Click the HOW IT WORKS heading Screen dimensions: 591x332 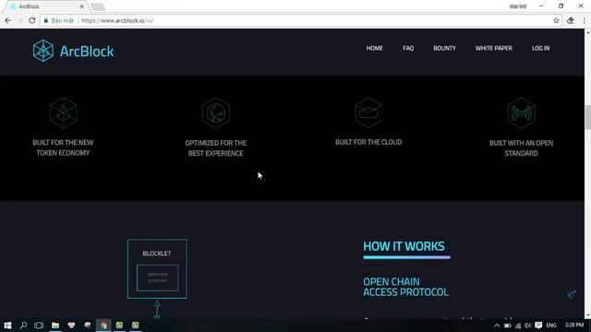(404, 246)
